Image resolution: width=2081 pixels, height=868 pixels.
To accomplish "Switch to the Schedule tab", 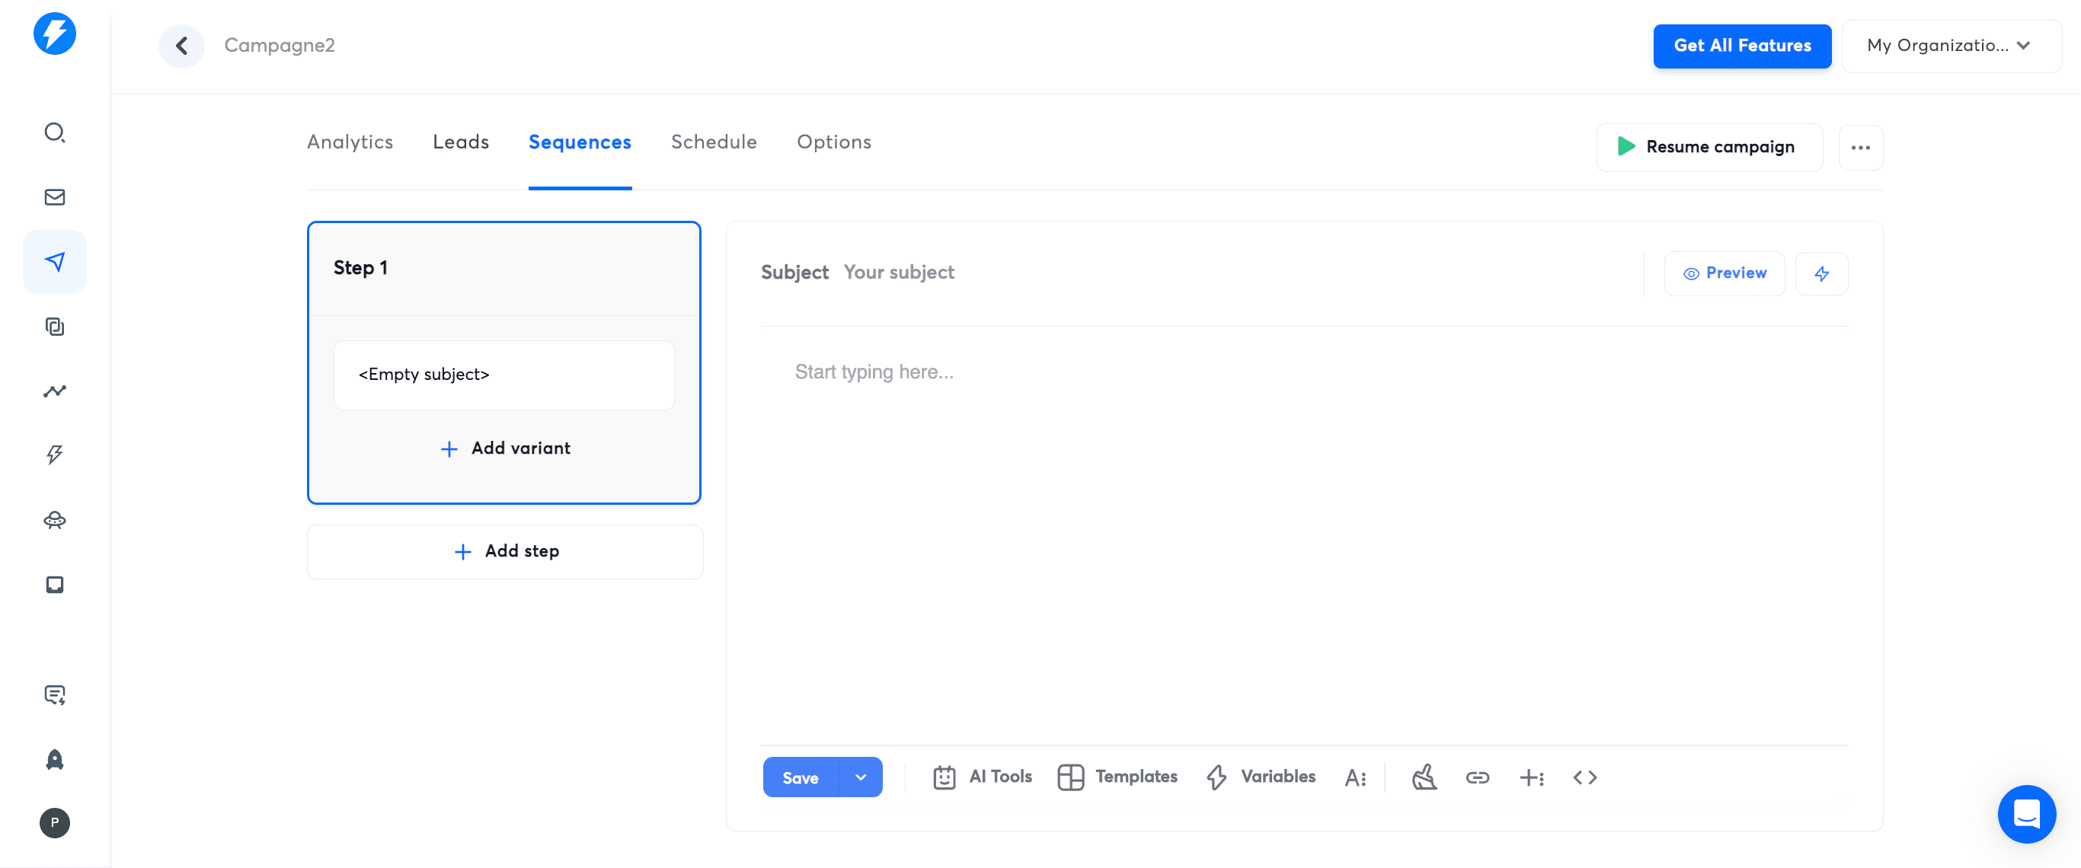I will coord(713,142).
